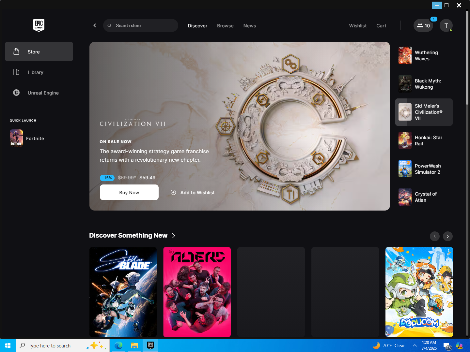The width and height of the screenshot is (470, 352).
Task: Switch to the Discover tab
Action: coord(197,26)
